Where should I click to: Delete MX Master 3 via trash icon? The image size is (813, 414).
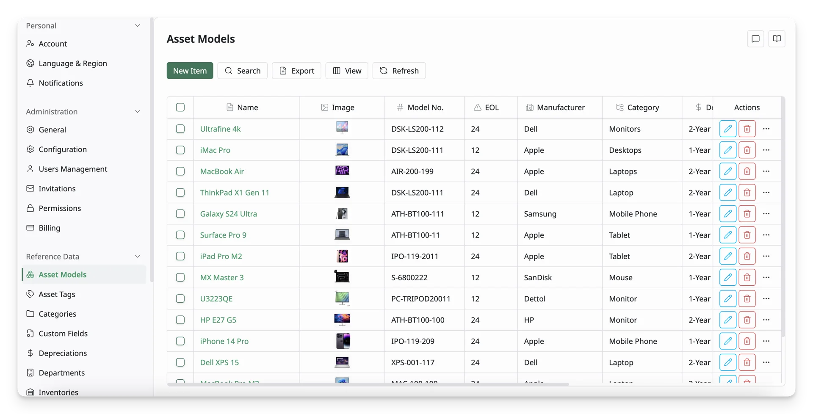tap(747, 277)
